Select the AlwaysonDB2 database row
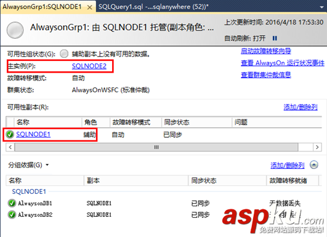This screenshot has width=327, height=237. point(164,214)
